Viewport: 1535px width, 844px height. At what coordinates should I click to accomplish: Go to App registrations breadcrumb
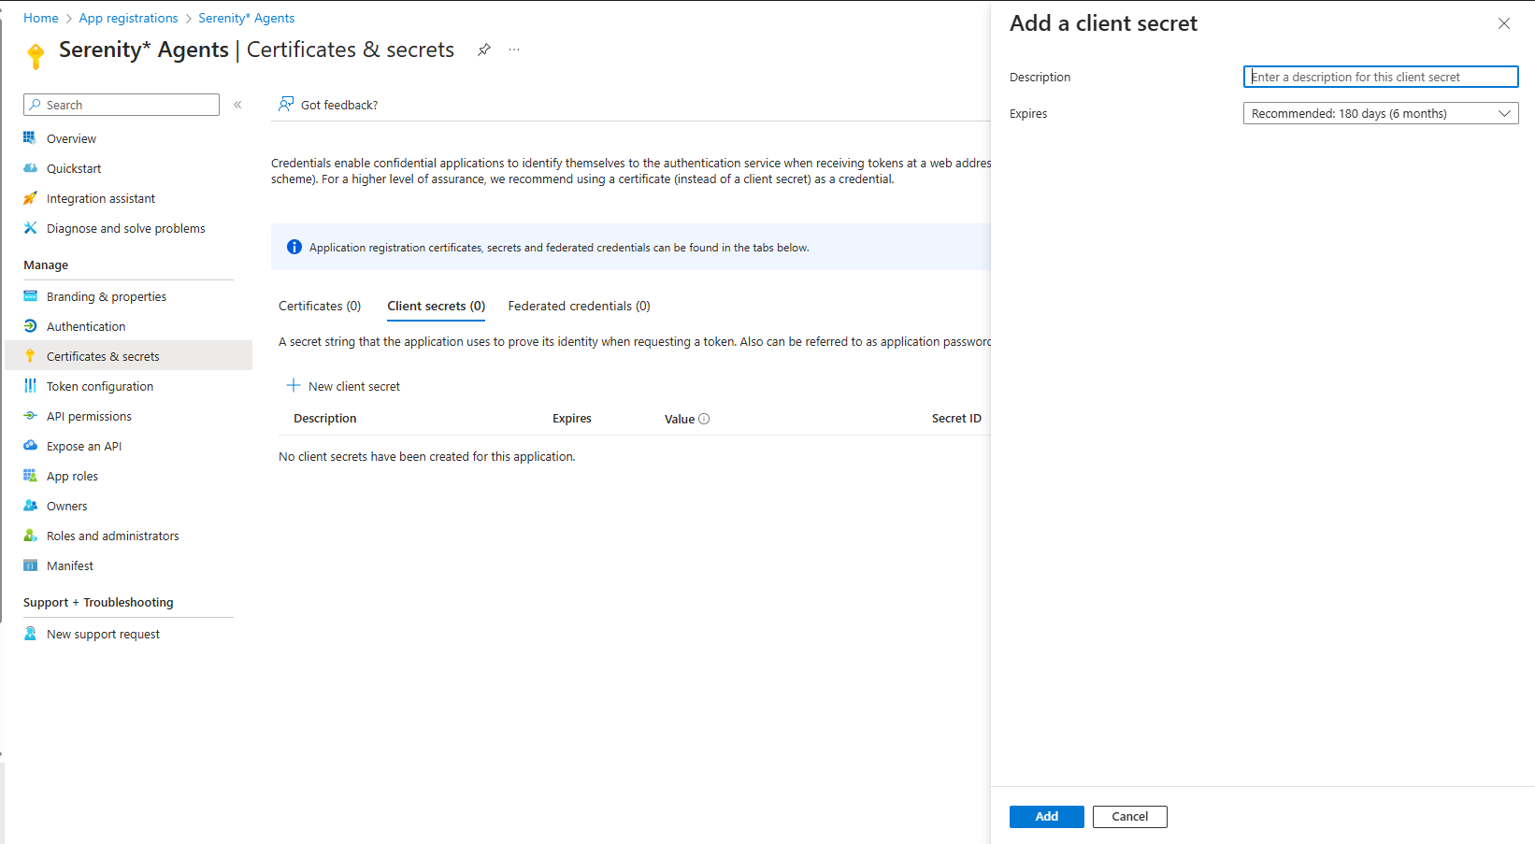tap(128, 18)
